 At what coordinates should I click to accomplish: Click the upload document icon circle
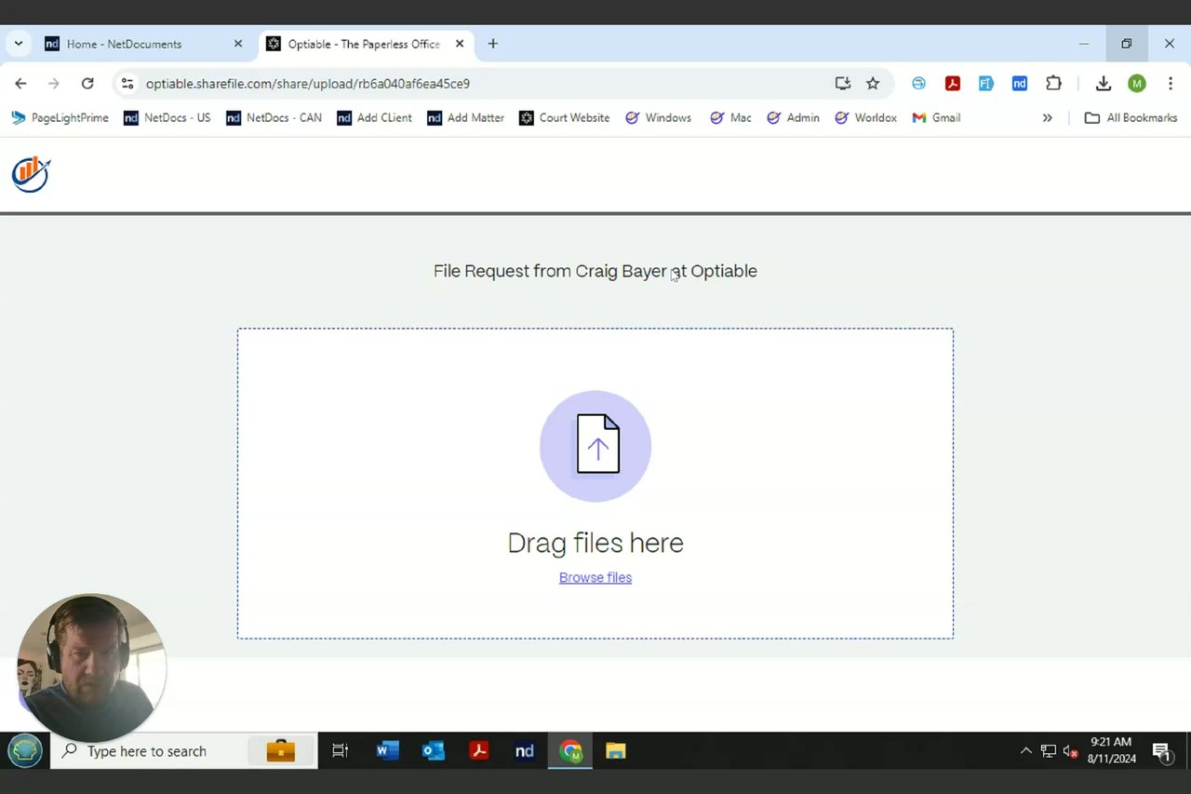click(x=595, y=446)
